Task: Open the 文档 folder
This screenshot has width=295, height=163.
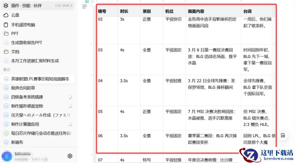Action: (x=38, y=52)
